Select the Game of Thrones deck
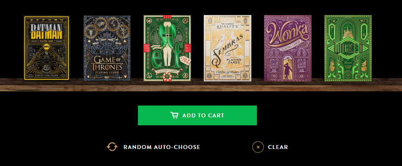The width and height of the screenshot is (402, 166). [107, 48]
